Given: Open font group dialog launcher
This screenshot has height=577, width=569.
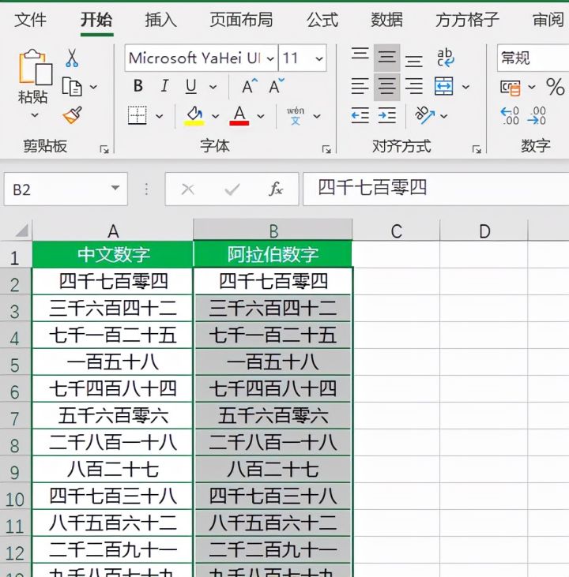Looking at the screenshot, I should (326, 149).
